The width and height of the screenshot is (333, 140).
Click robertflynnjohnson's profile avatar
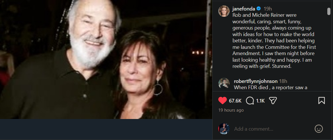(224, 83)
